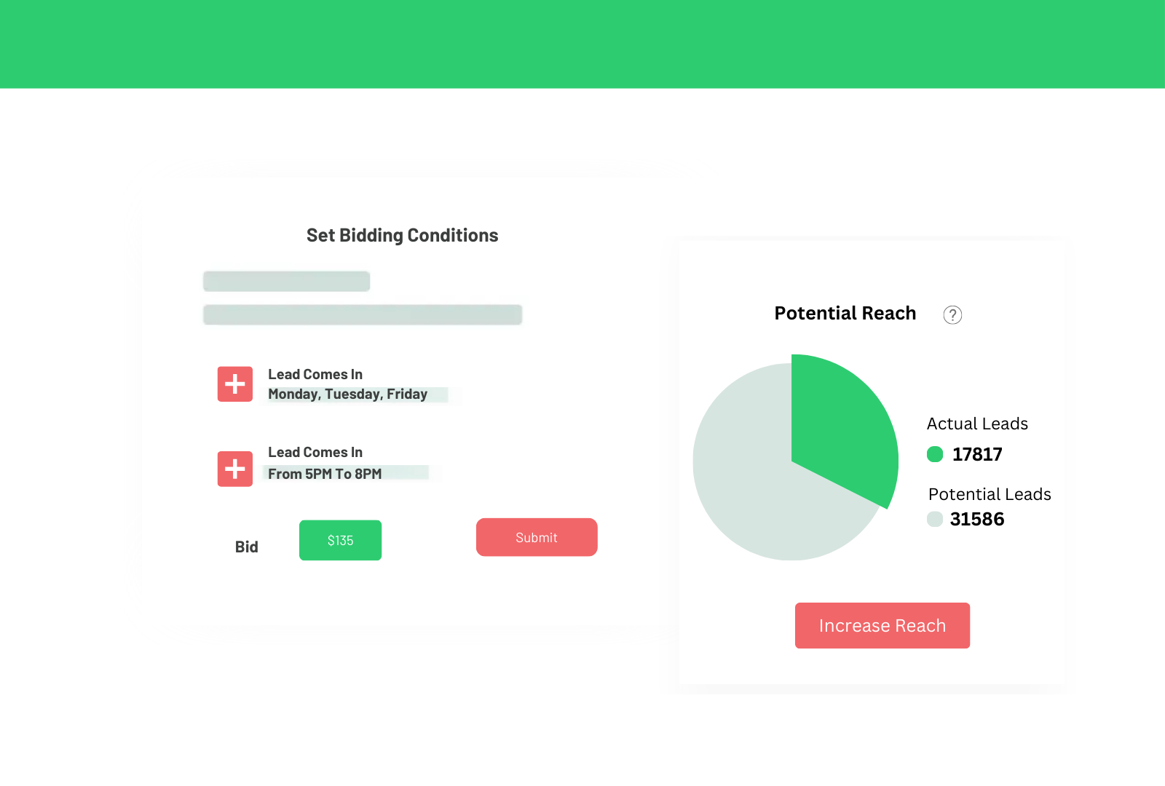Click the plus icon beside Monday, Tuesday, Friday condition
Screen dimensions: 1165x786
coord(234,384)
